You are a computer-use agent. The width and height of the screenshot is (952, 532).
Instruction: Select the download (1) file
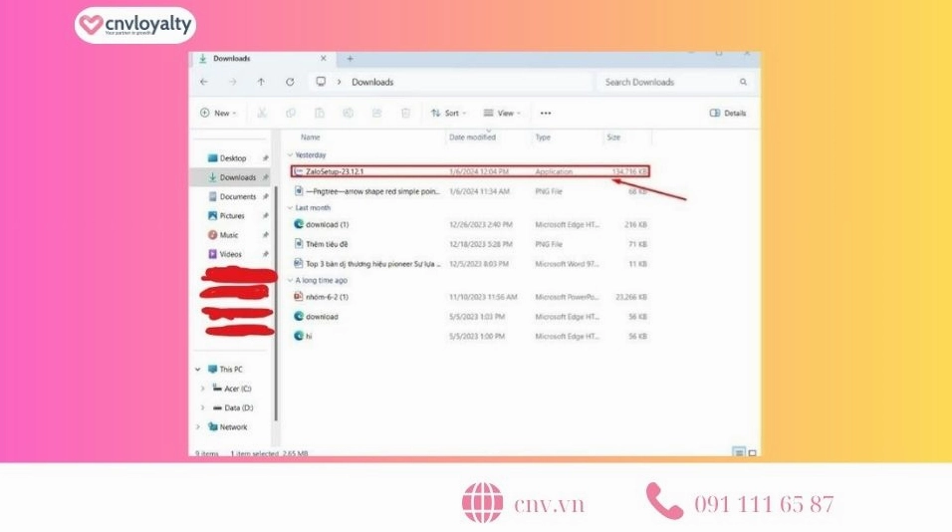pyautogui.click(x=470, y=225)
